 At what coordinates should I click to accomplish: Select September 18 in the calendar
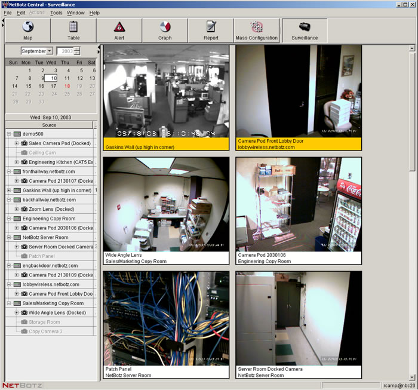point(67,86)
